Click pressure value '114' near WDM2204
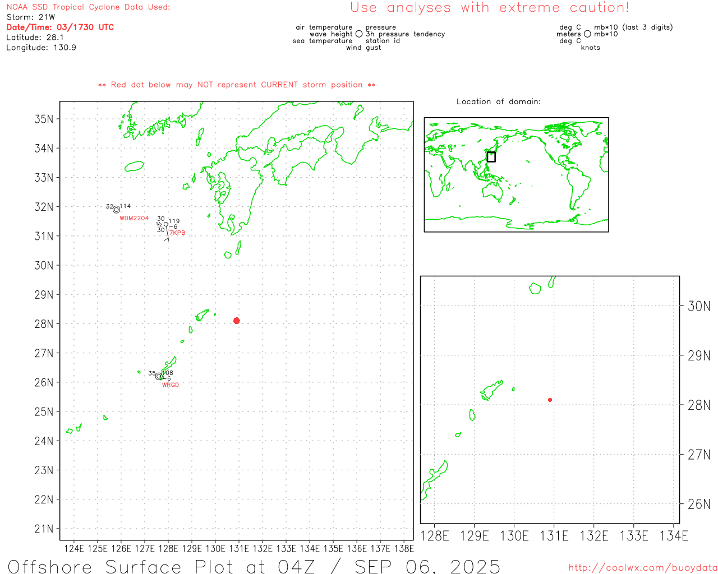Screen dimensions: 718x574 [125, 206]
